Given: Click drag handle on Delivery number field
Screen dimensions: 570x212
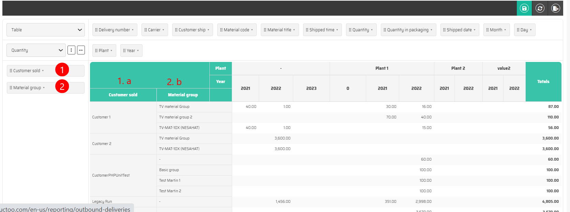Looking at the screenshot, I should tap(96, 30).
